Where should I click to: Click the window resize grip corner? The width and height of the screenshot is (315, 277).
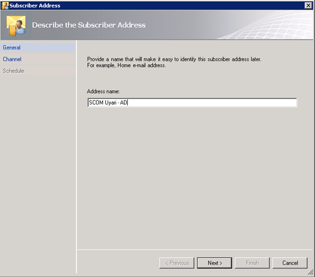pos(311,272)
